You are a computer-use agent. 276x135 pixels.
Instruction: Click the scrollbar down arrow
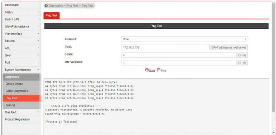pos(273,133)
